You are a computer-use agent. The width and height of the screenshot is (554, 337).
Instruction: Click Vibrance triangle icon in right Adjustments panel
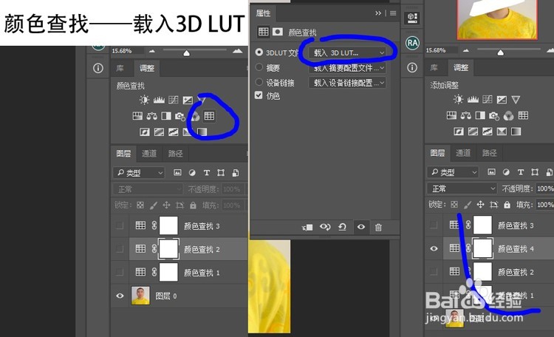516,100
